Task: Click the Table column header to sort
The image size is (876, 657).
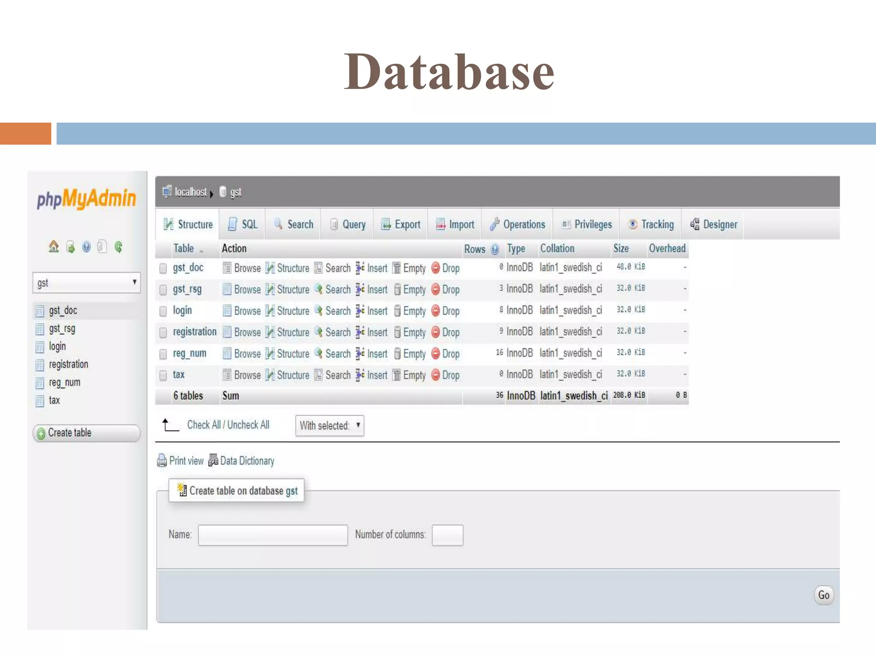Action: (x=183, y=249)
